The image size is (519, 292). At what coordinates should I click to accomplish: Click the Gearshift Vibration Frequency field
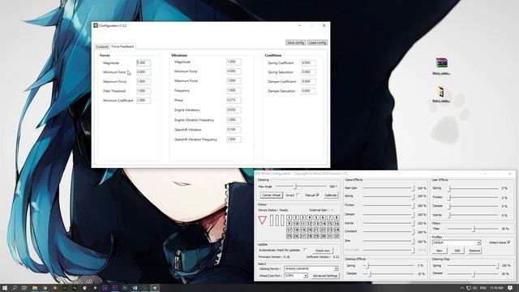[234, 140]
